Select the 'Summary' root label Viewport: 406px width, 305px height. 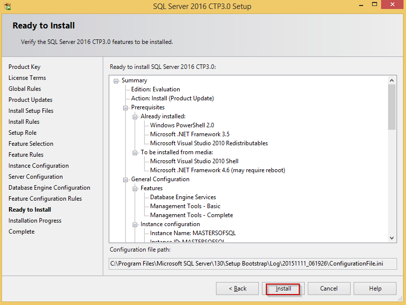click(x=134, y=80)
